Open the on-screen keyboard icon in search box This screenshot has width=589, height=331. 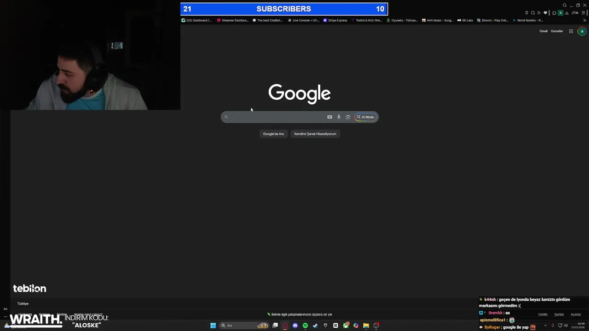329,117
